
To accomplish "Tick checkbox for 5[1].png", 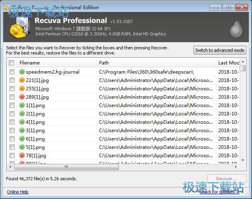I will [12, 147].
